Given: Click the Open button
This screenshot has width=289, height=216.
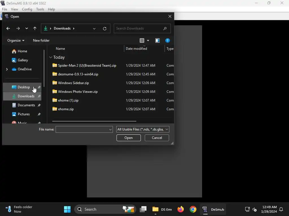Looking at the screenshot, I should (x=129, y=138).
